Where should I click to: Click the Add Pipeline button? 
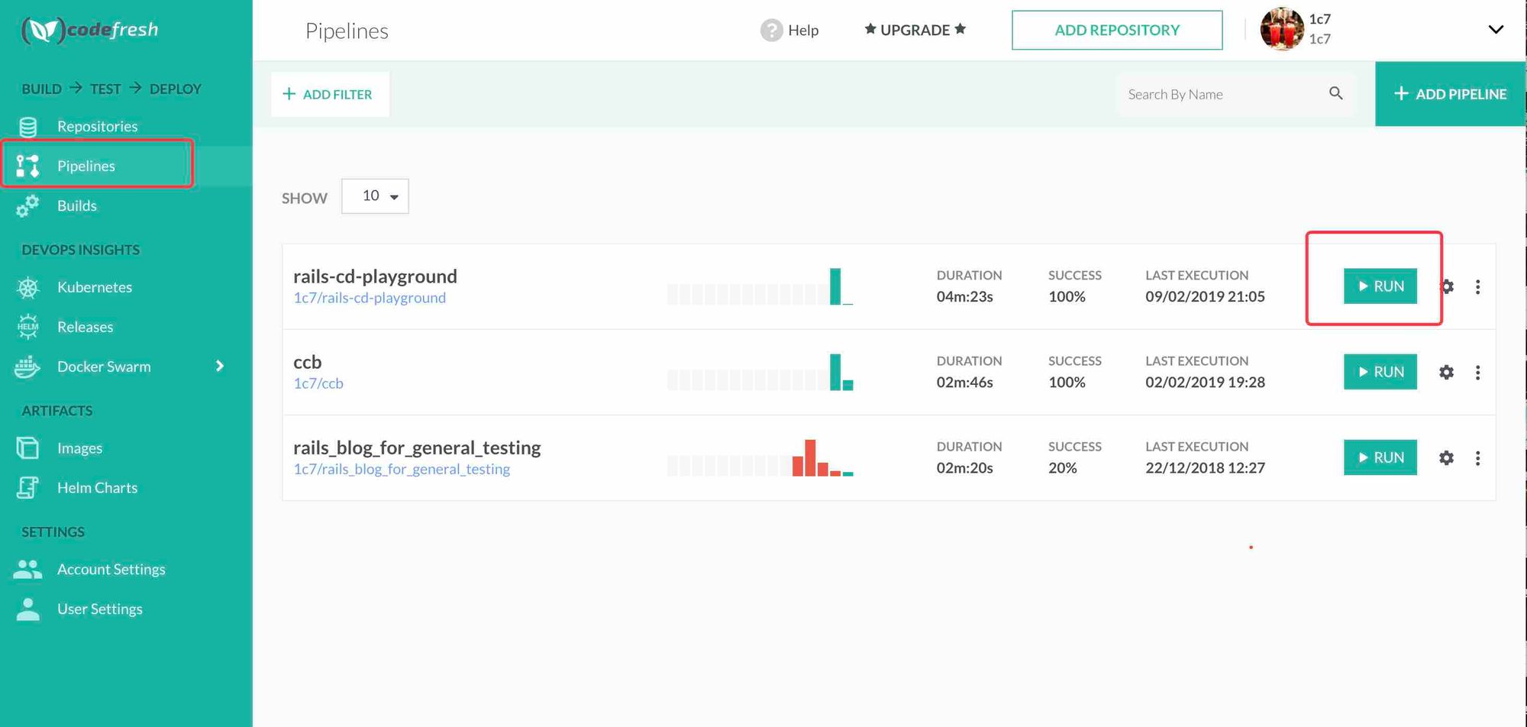click(x=1450, y=94)
